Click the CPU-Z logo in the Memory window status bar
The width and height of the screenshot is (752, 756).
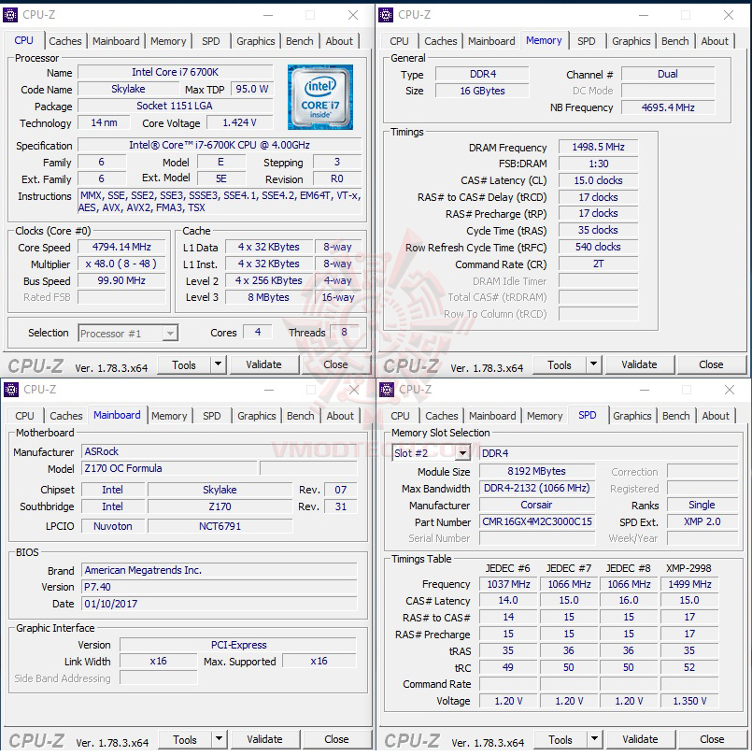point(411,364)
